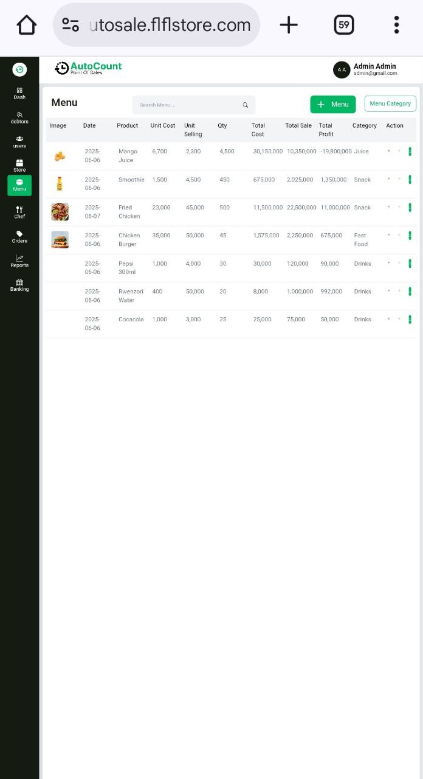The image size is (423, 779).
Task: Open green action button for Cocacola
Action: [410, 320]
